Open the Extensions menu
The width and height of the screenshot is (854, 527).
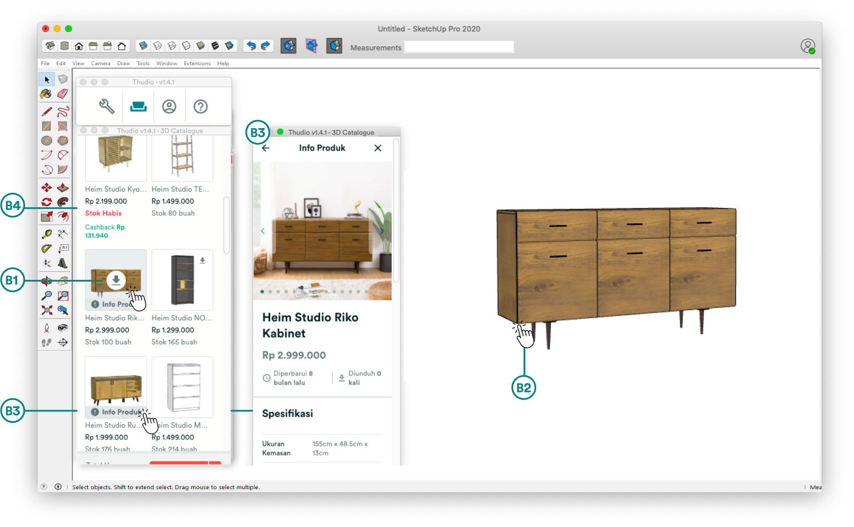197,64
